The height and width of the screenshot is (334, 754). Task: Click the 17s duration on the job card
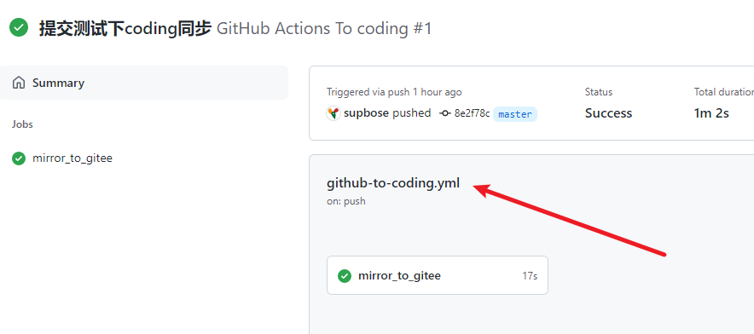point(530,276)
